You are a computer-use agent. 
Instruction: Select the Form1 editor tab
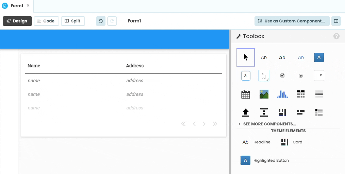tap(17, 6)
